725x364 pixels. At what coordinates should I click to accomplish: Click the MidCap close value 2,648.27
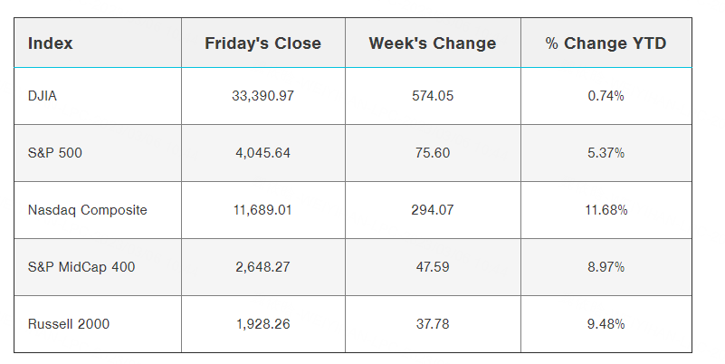262,267
